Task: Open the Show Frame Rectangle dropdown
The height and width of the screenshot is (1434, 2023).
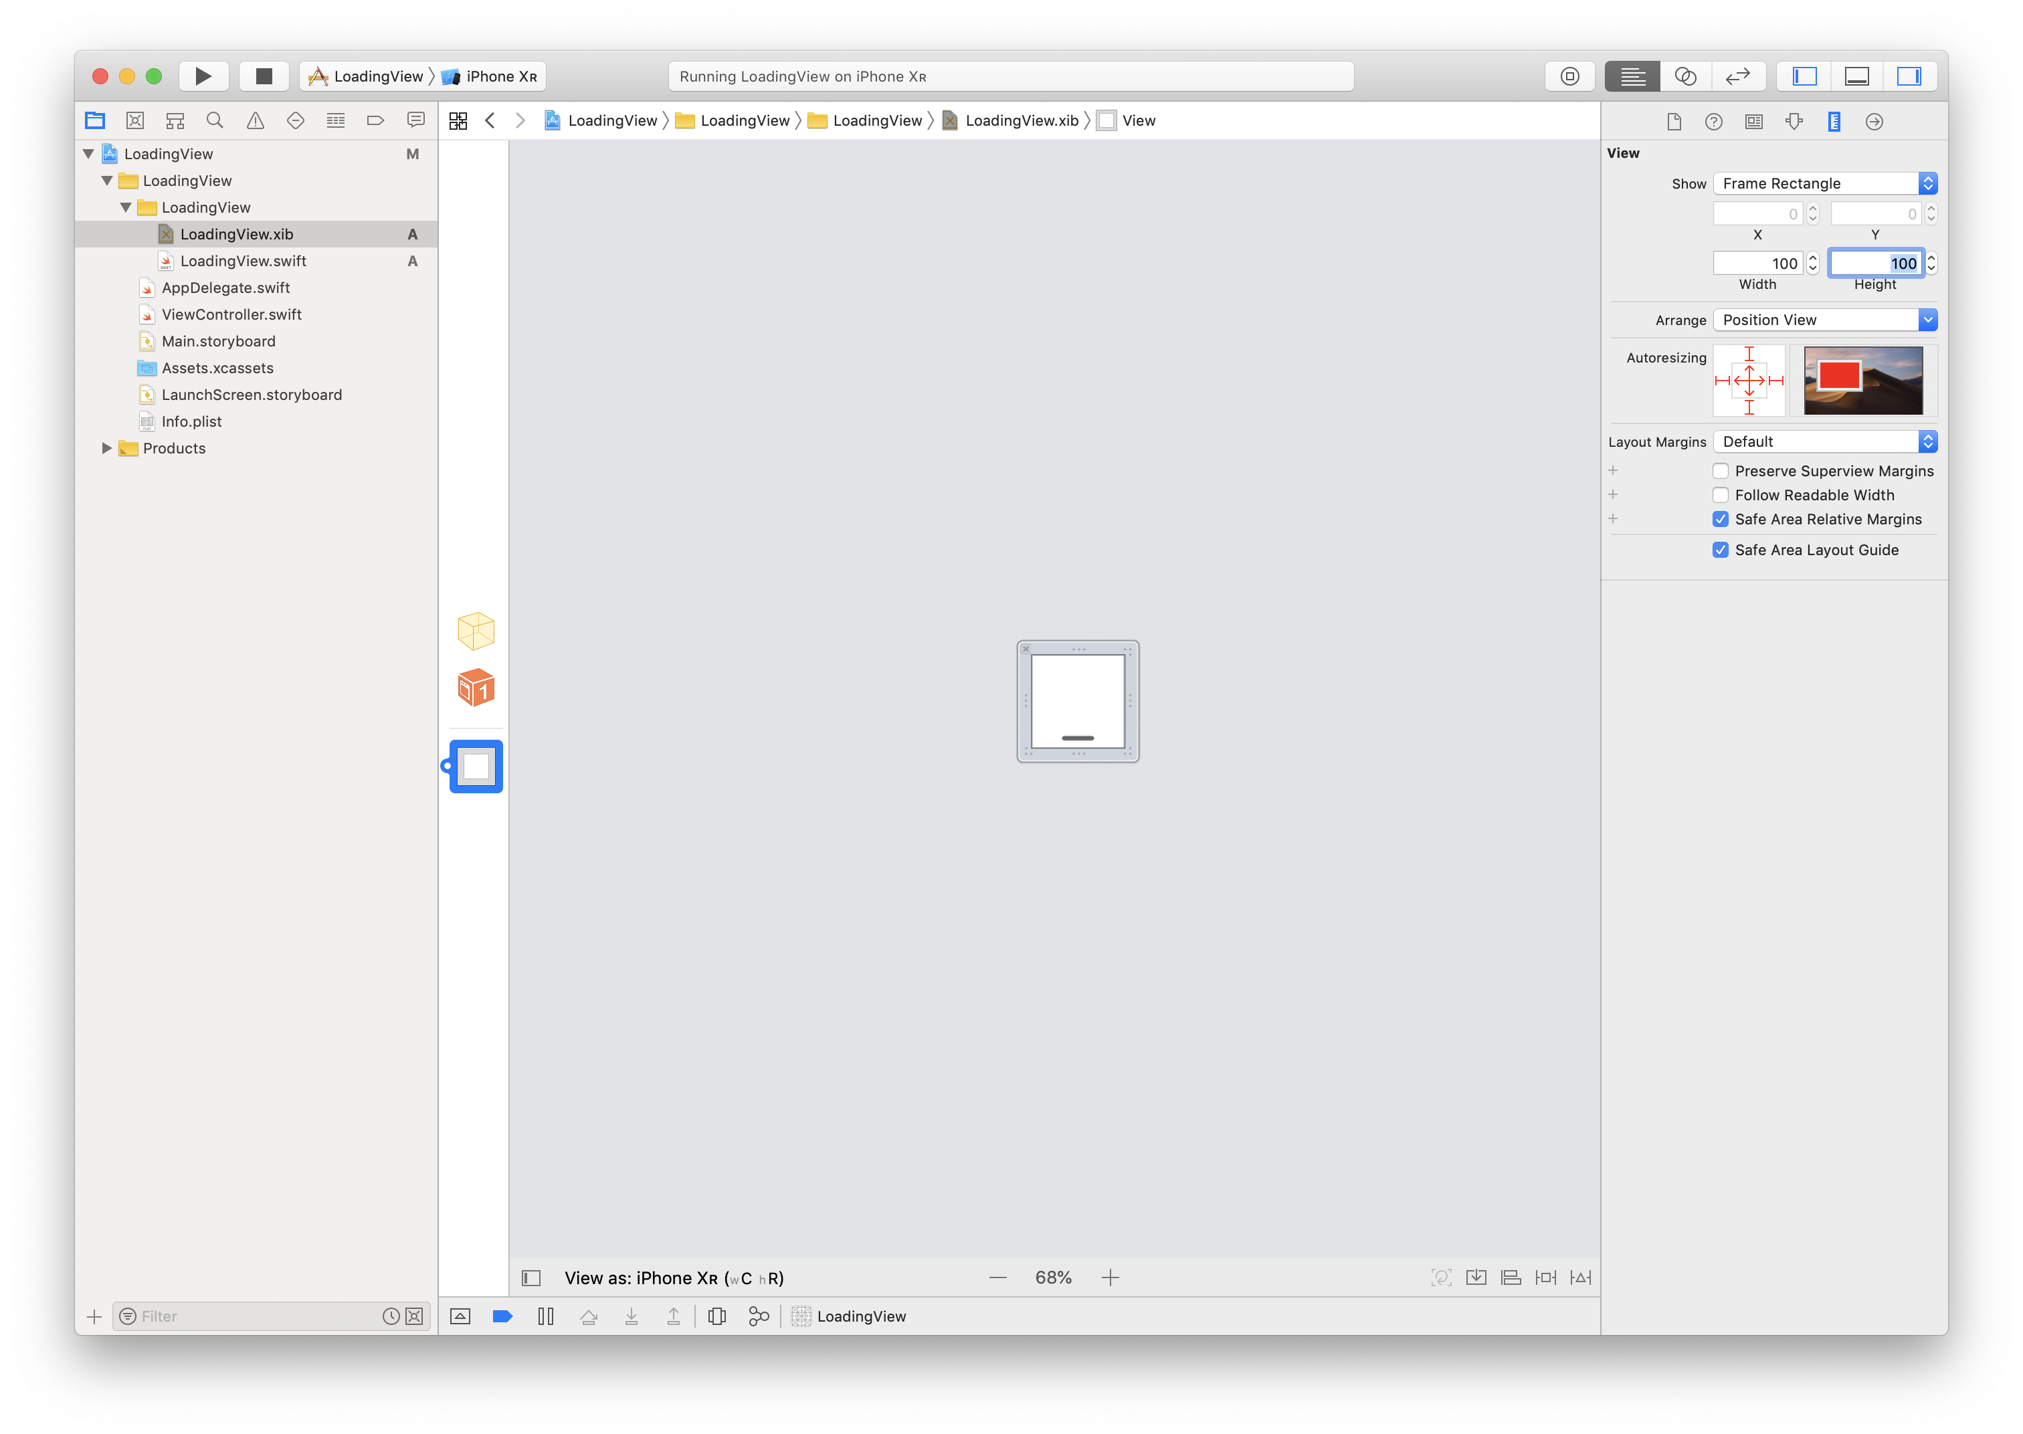Action: click(1824, 184)
